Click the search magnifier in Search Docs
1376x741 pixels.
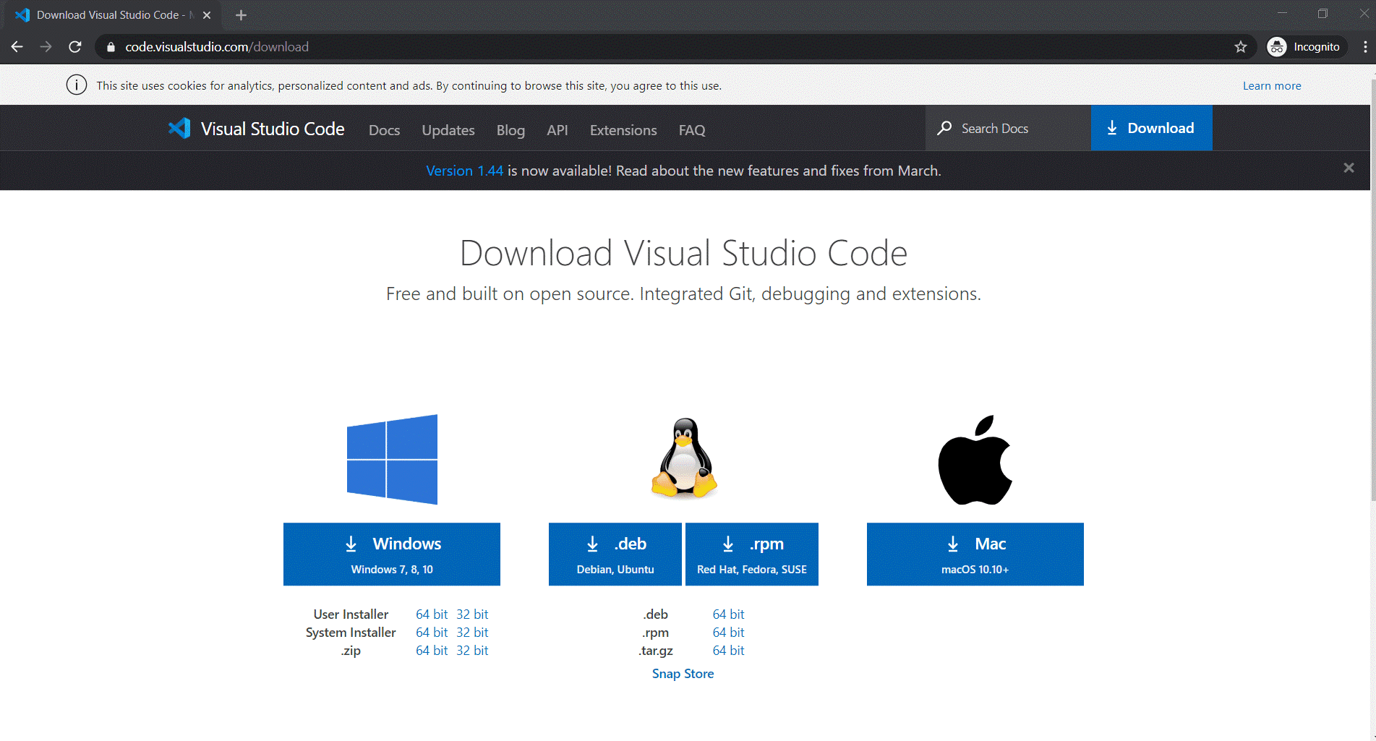[944, 128]
